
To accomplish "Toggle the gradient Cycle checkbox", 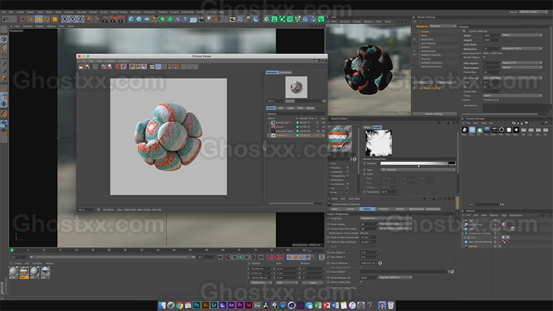I will (x=381, y=174).
